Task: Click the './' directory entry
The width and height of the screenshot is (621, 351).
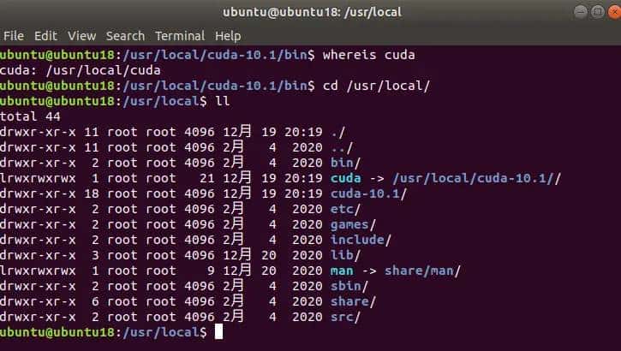Action: 338,132
